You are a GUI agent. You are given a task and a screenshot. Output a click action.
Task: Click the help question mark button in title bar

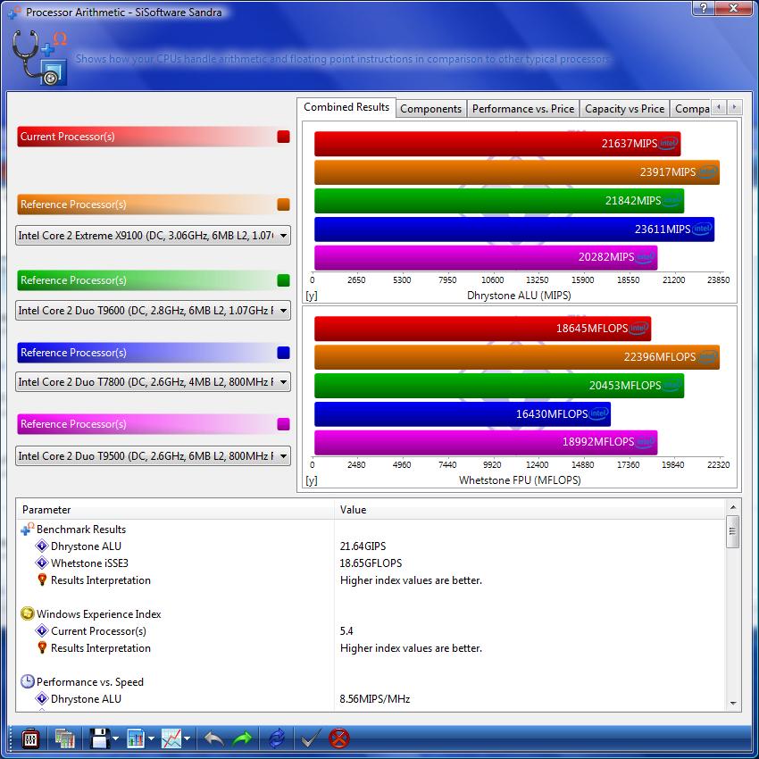coord(704,8)
